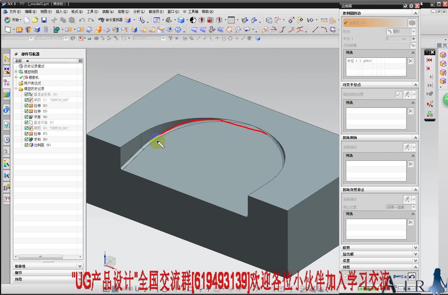Click the Add New Set icon
448x295 pixels.
[x=413, y=45]
